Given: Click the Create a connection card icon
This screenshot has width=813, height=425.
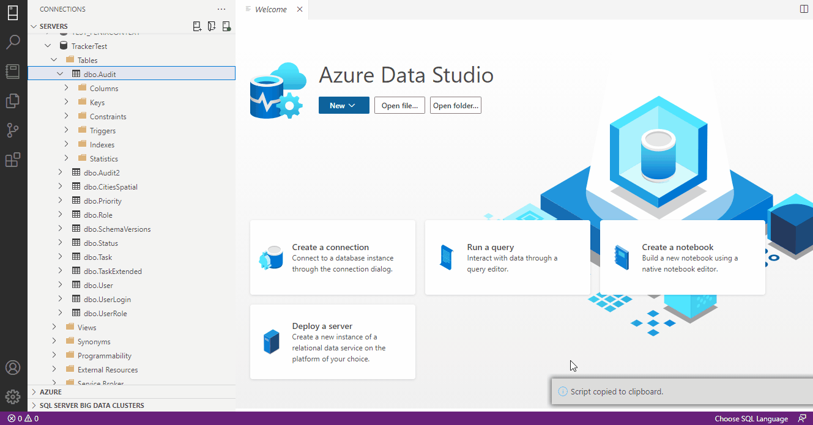Looking at the screenshot, I should tap(272, 258).
